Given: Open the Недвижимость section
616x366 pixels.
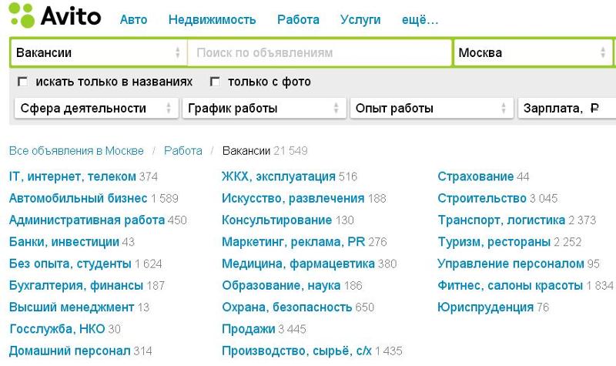Looking at the screenshot, I should (x=213, y=20).
